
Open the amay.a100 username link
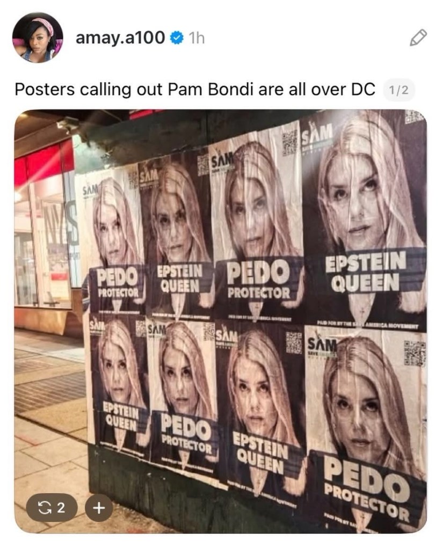[x=120, y=38]
